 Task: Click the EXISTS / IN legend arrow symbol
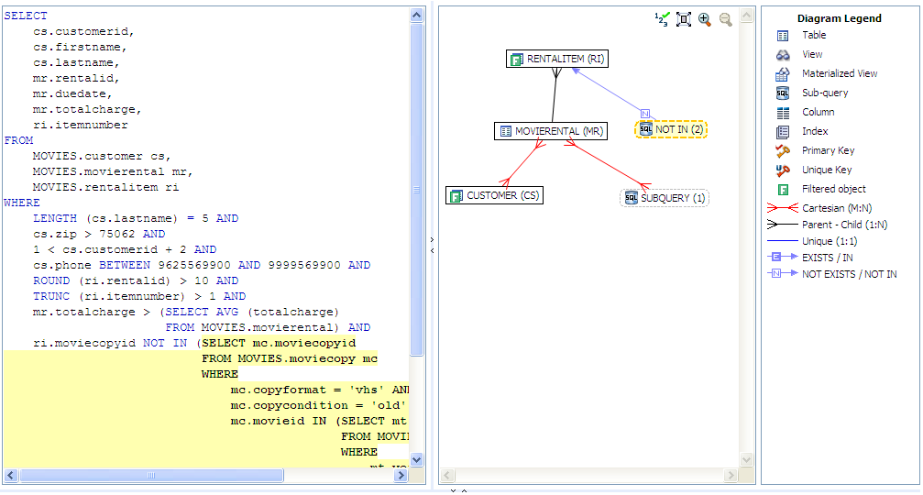coord(783,257)
